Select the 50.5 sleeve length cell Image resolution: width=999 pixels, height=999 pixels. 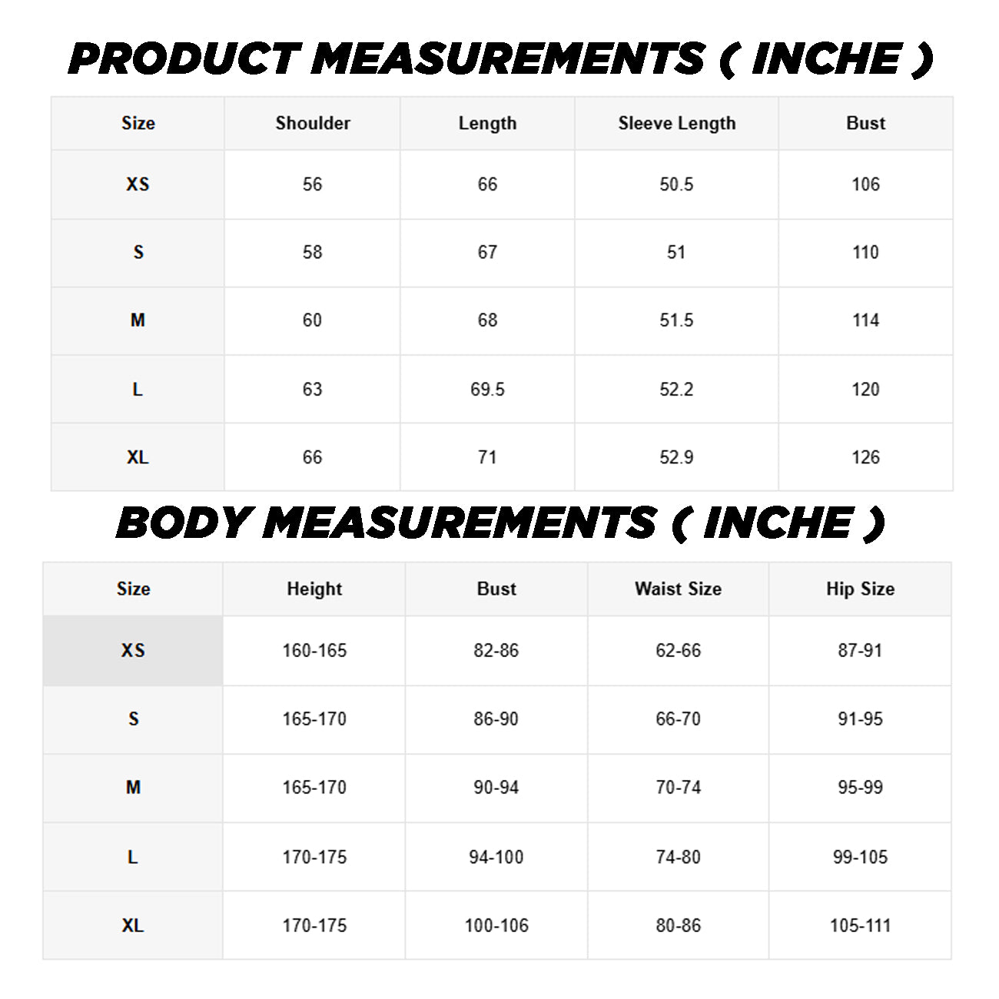[676, 184]
